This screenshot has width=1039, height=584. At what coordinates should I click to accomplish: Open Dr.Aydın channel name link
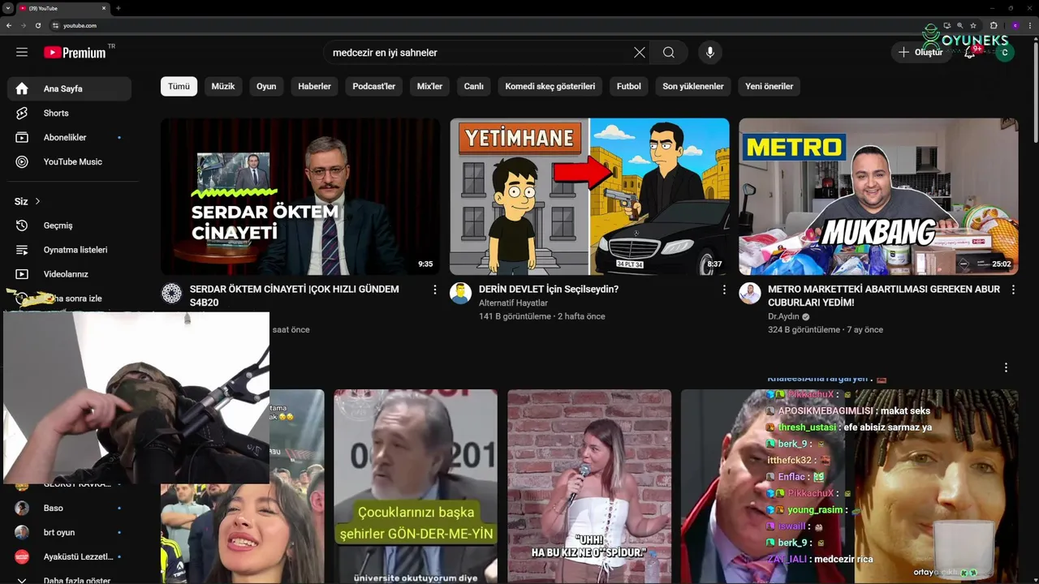tap(783, 316)
